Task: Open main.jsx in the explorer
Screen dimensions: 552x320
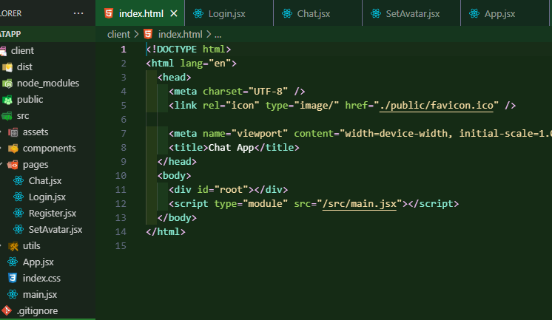Action: 40,294
